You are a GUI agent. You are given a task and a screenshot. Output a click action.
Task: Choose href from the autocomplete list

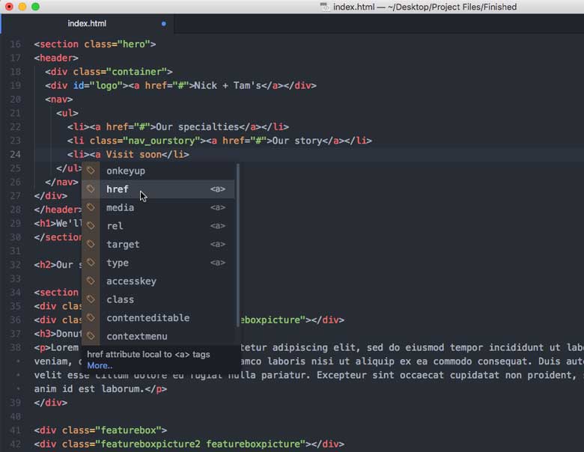coord(158,189)
